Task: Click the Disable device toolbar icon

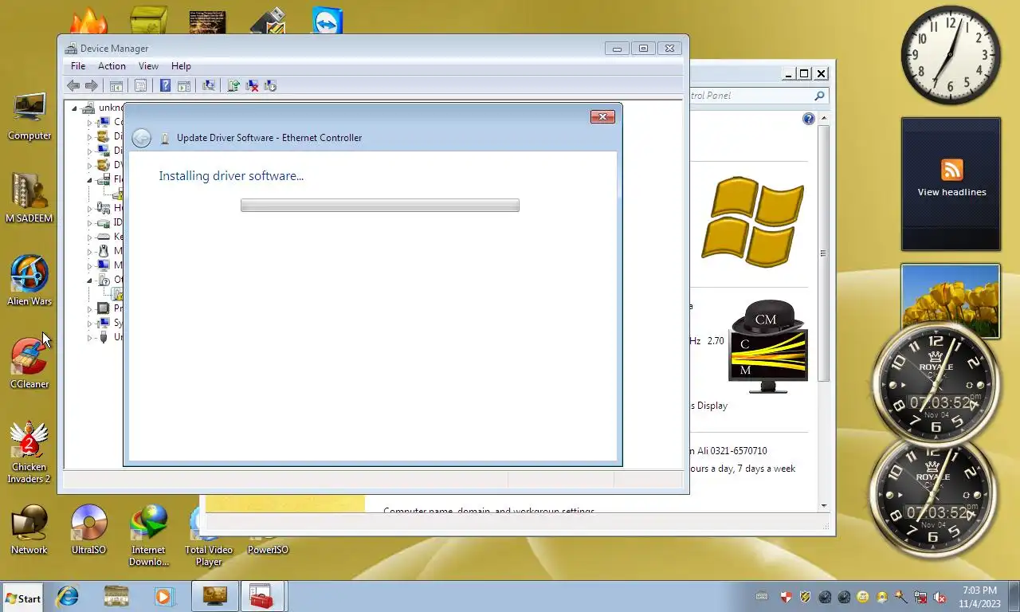Action: (x=270, y=86)
